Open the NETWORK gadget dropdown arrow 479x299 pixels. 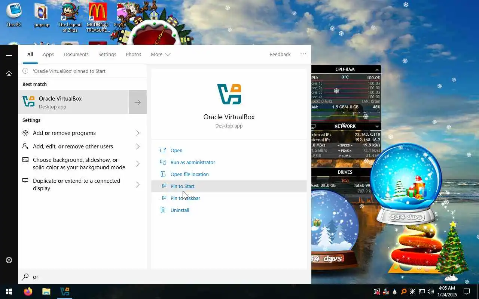377,126
